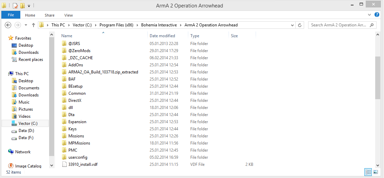Click the search magnifier icon
384x178 pixels.
coord(372,25)
